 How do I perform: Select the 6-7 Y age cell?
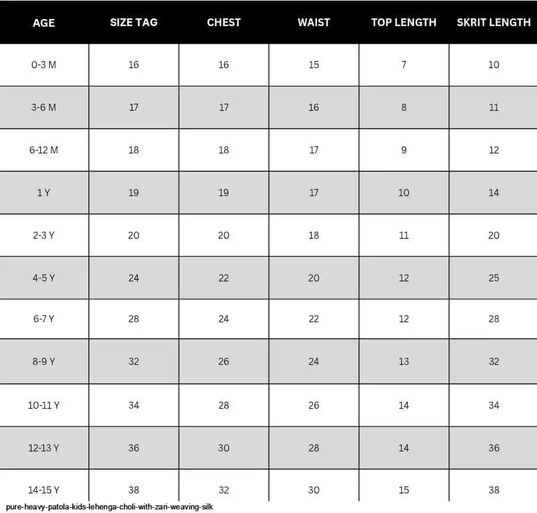[44, 319]
